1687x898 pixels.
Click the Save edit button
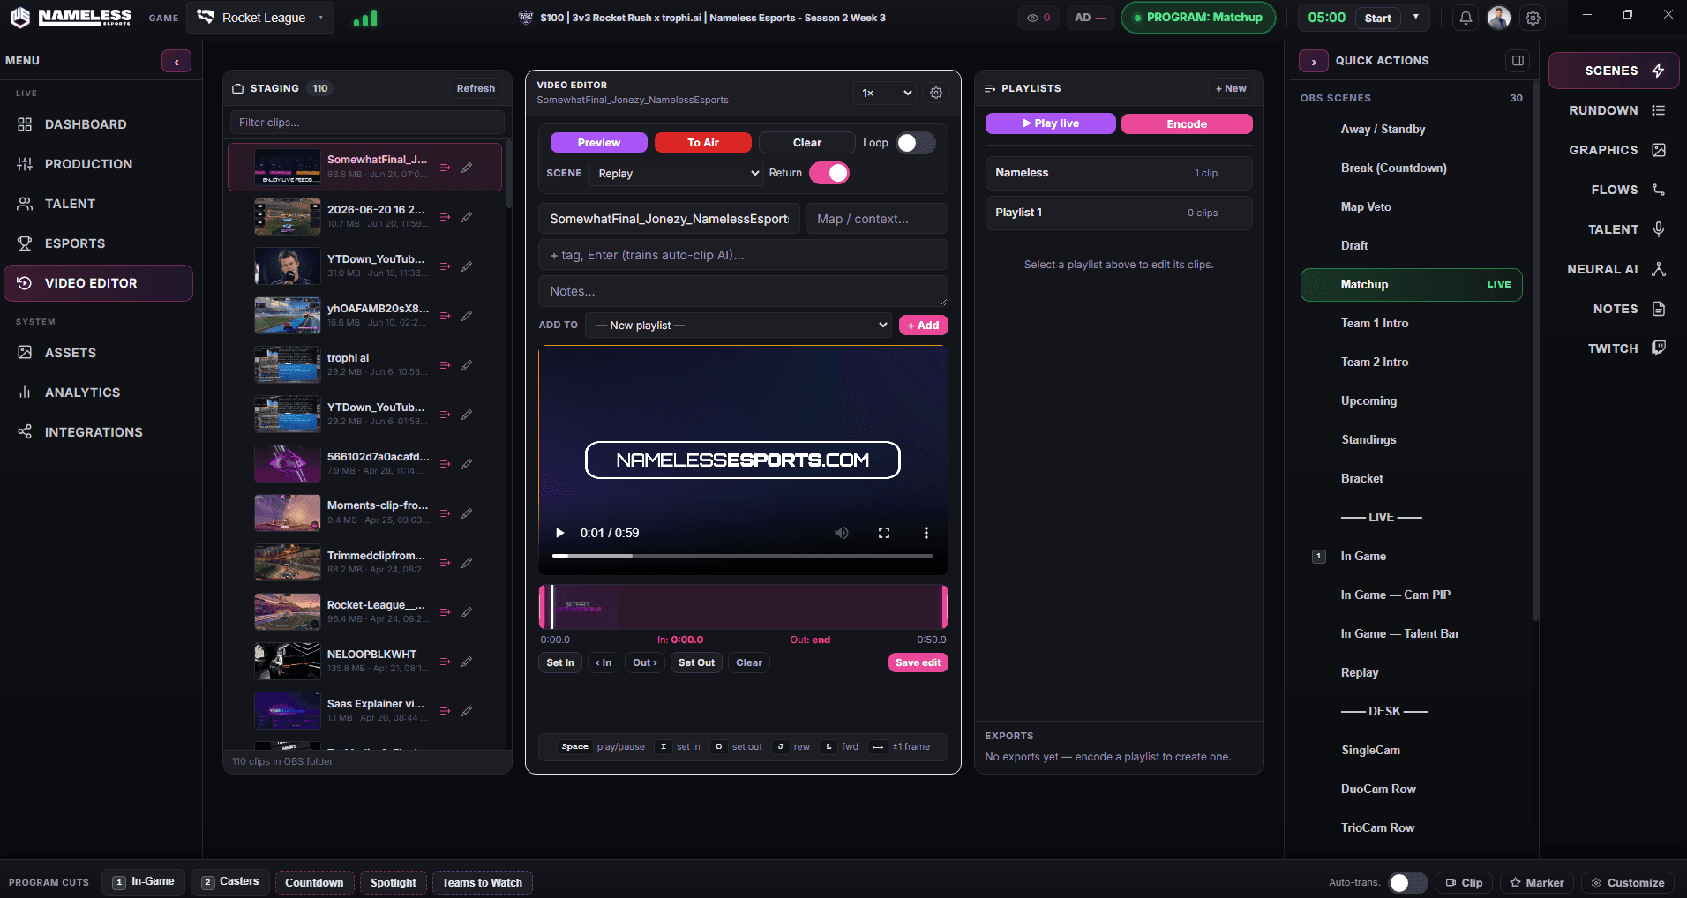click(918, 662)
